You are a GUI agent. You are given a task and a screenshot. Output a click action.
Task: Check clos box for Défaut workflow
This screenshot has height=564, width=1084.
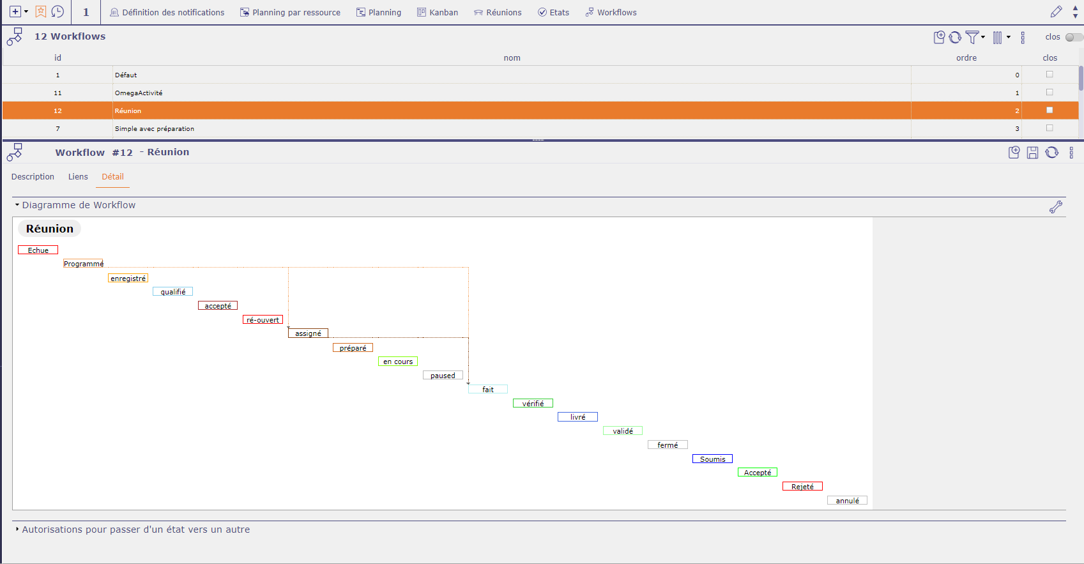point(1050,75)
